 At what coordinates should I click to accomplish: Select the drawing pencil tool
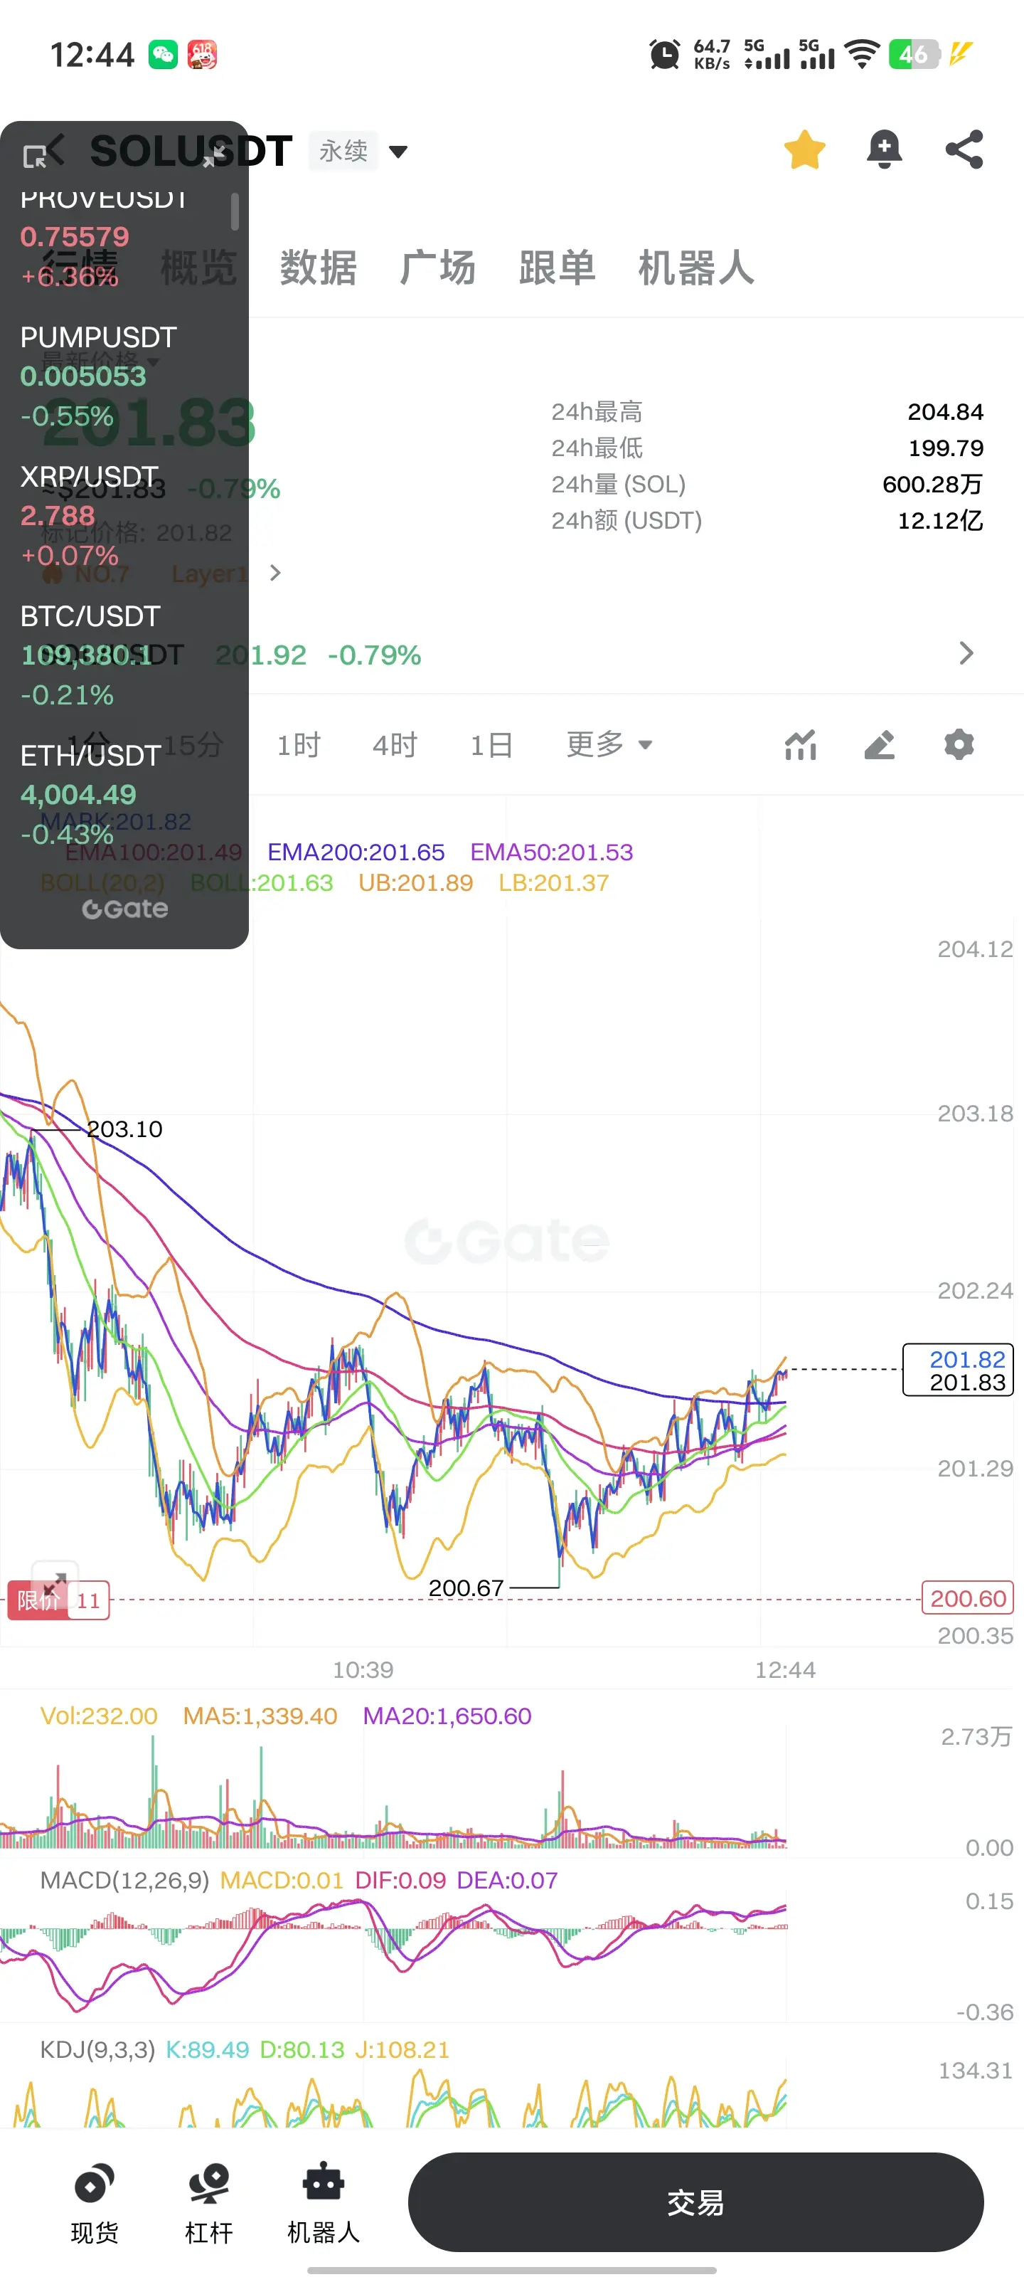(879, 745)
